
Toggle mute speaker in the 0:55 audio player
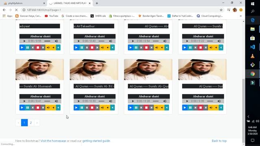[x=56, y=41]
